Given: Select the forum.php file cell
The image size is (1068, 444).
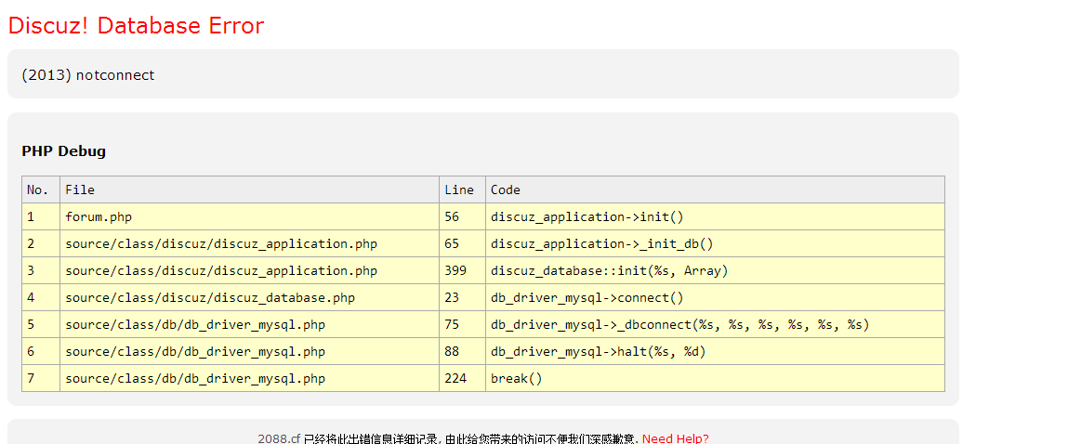Looking at the screenshot, I should click(249, 216).
